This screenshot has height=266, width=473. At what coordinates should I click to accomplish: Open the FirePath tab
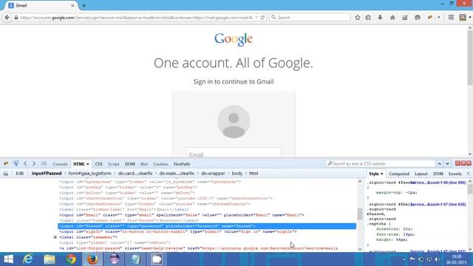coord(182,164)
